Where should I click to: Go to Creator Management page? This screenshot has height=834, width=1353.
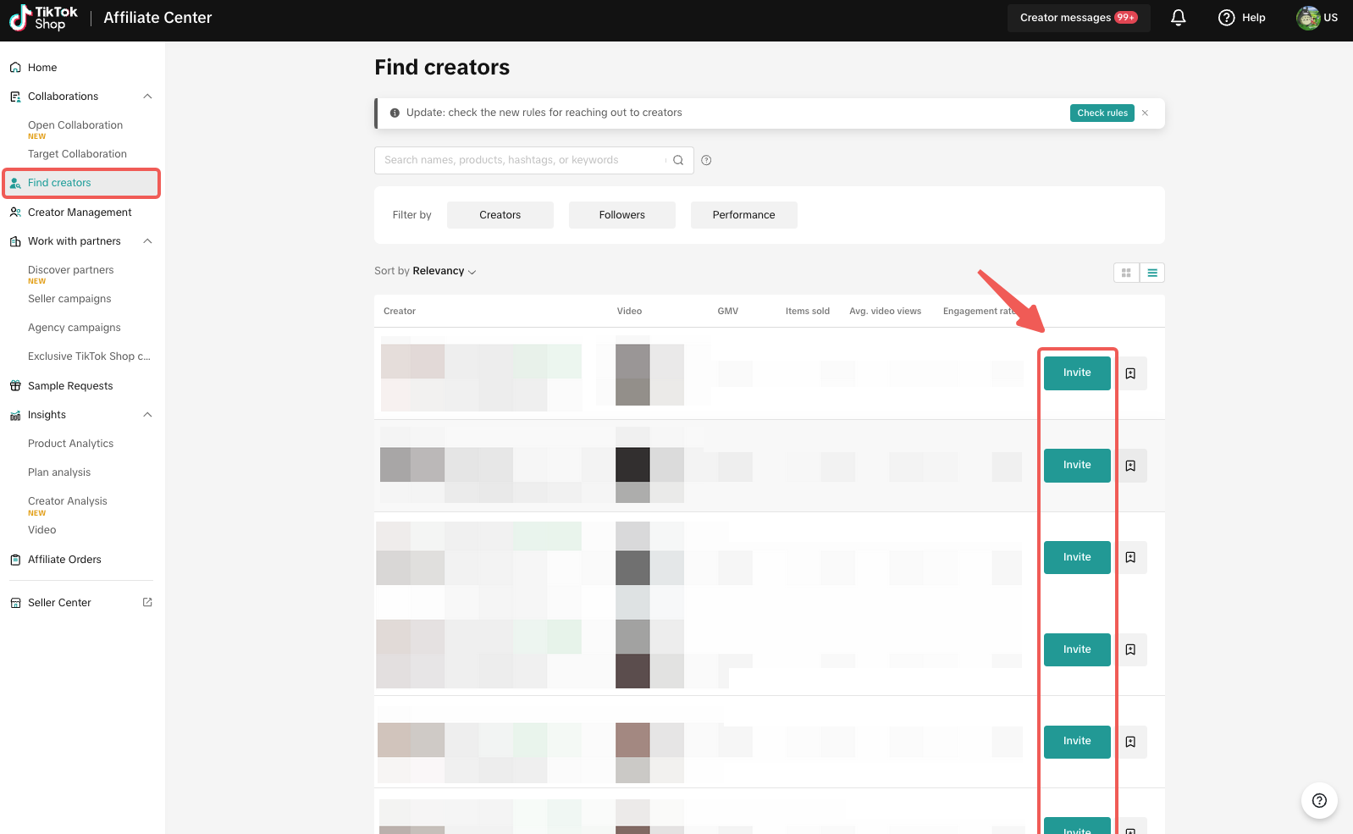(80, 213)
